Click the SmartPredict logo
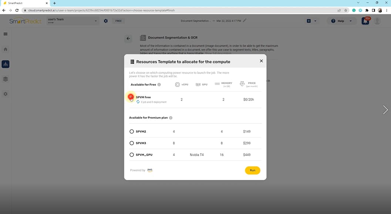Screen dimensions: 391x214 pyautogui.click(x=25, y=21)
